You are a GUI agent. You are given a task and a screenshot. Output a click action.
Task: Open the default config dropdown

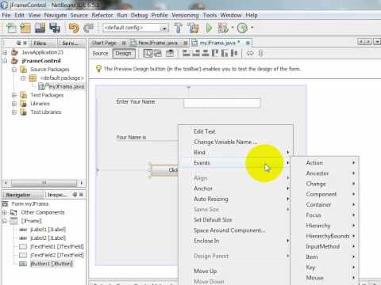(x=164, y=28)
